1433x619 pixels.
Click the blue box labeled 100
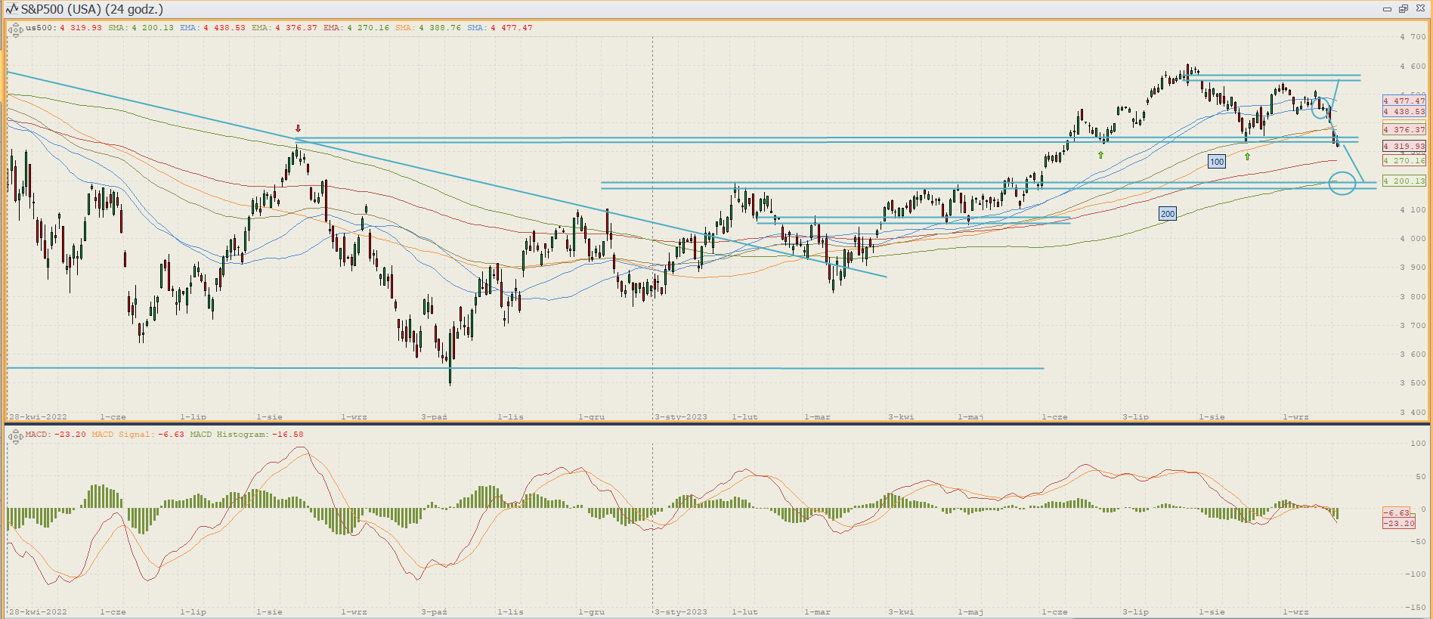click(1216, 162)
